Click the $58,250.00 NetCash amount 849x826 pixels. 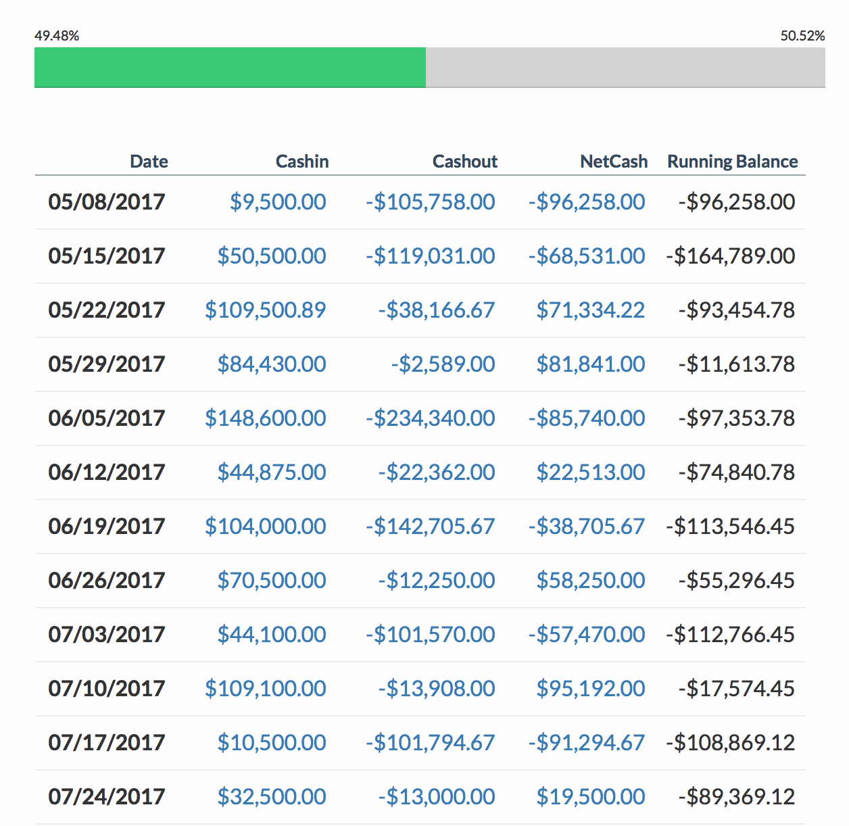[591, 580]
